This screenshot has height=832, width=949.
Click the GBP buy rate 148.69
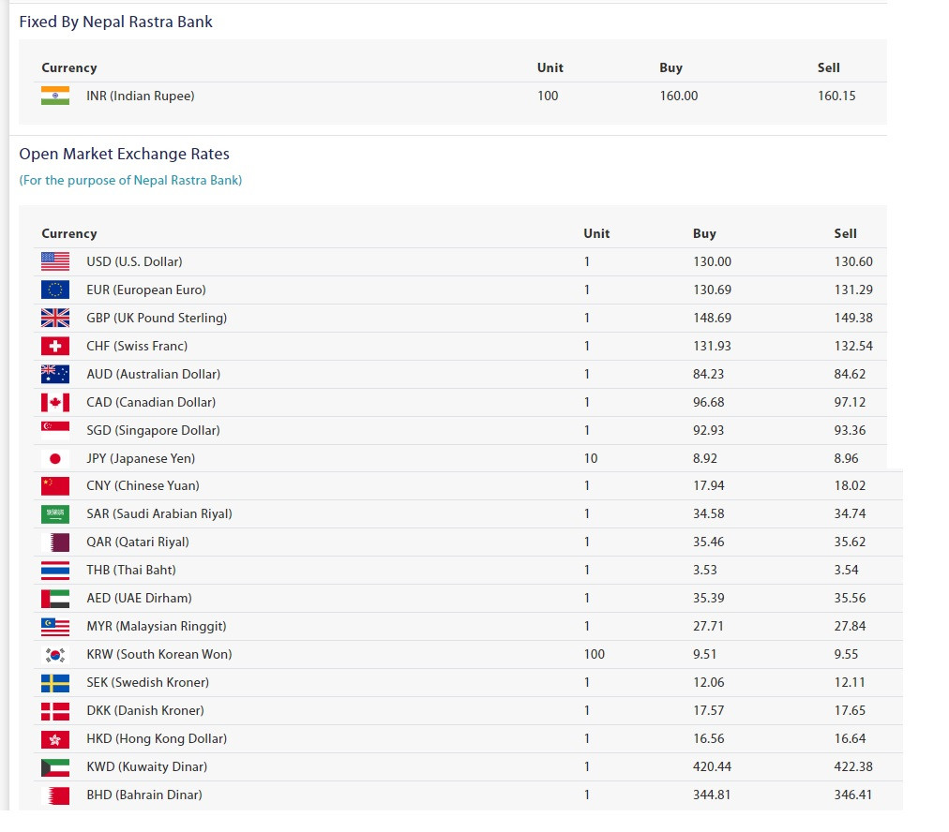click(x=712, y=318)
